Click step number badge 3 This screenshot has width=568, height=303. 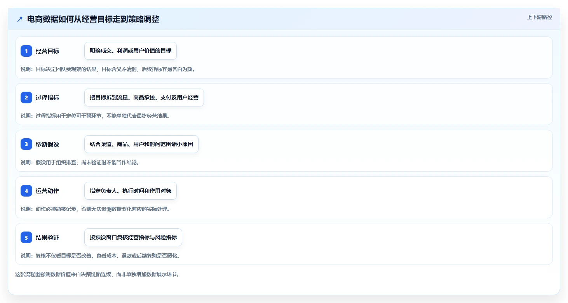(x=26, y=144)
